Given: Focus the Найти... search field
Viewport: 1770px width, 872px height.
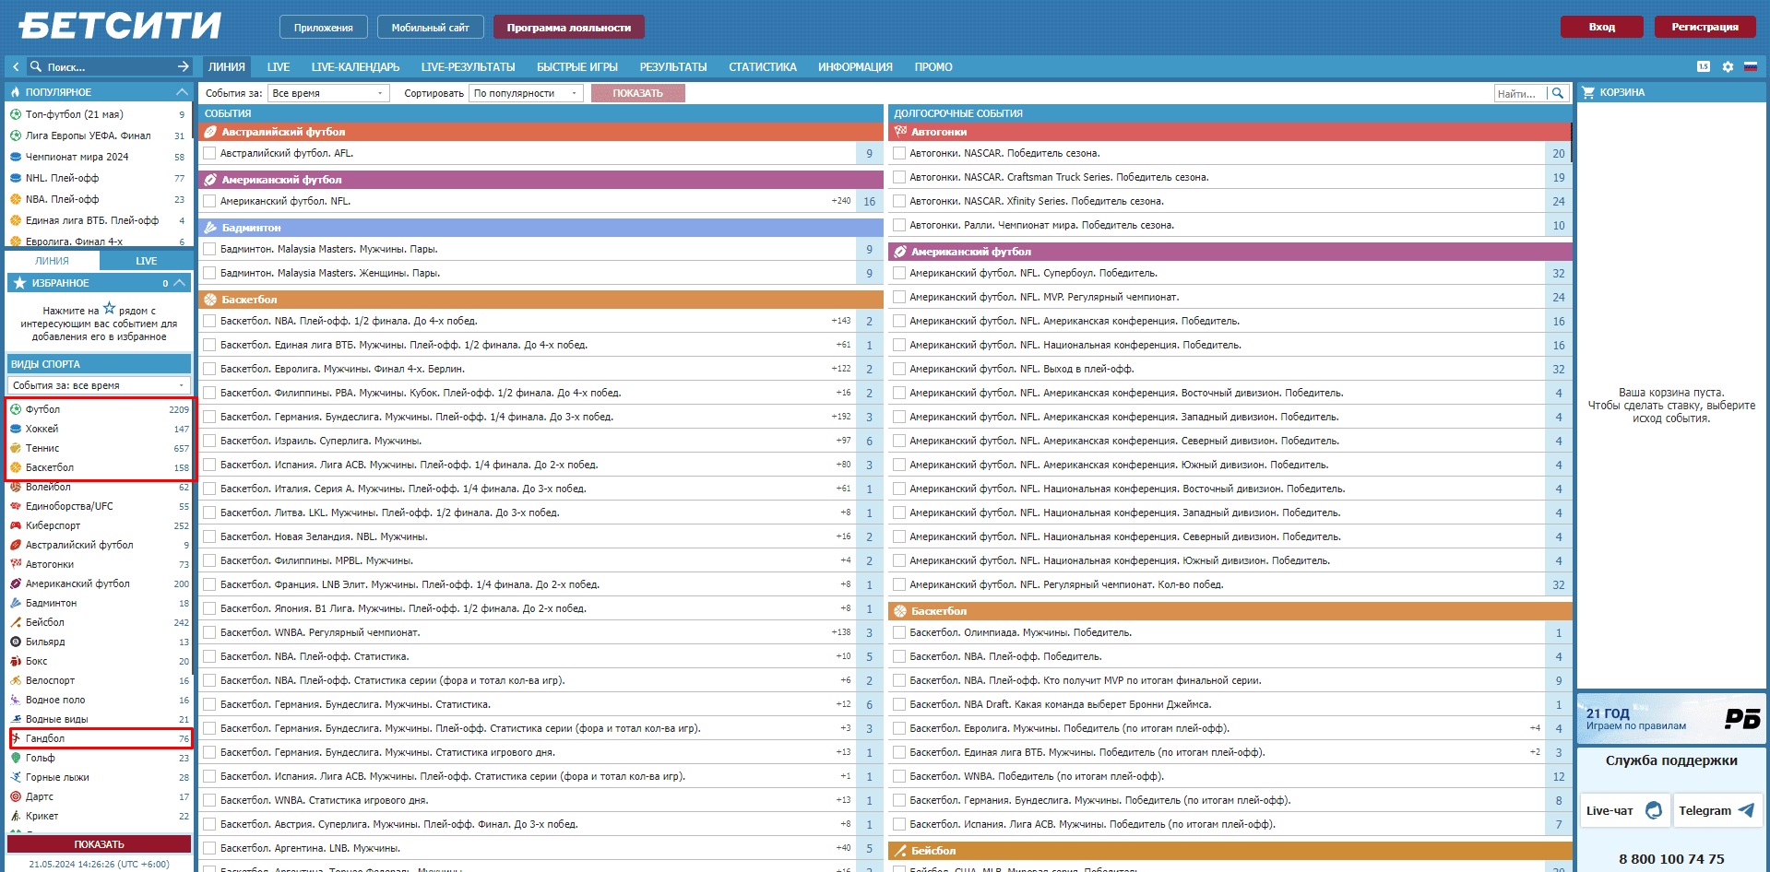Looking at the screenshot, I should coord(1520,93).
